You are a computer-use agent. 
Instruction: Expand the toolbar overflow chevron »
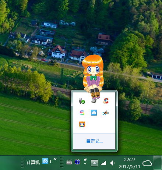[x=55, y=159]
